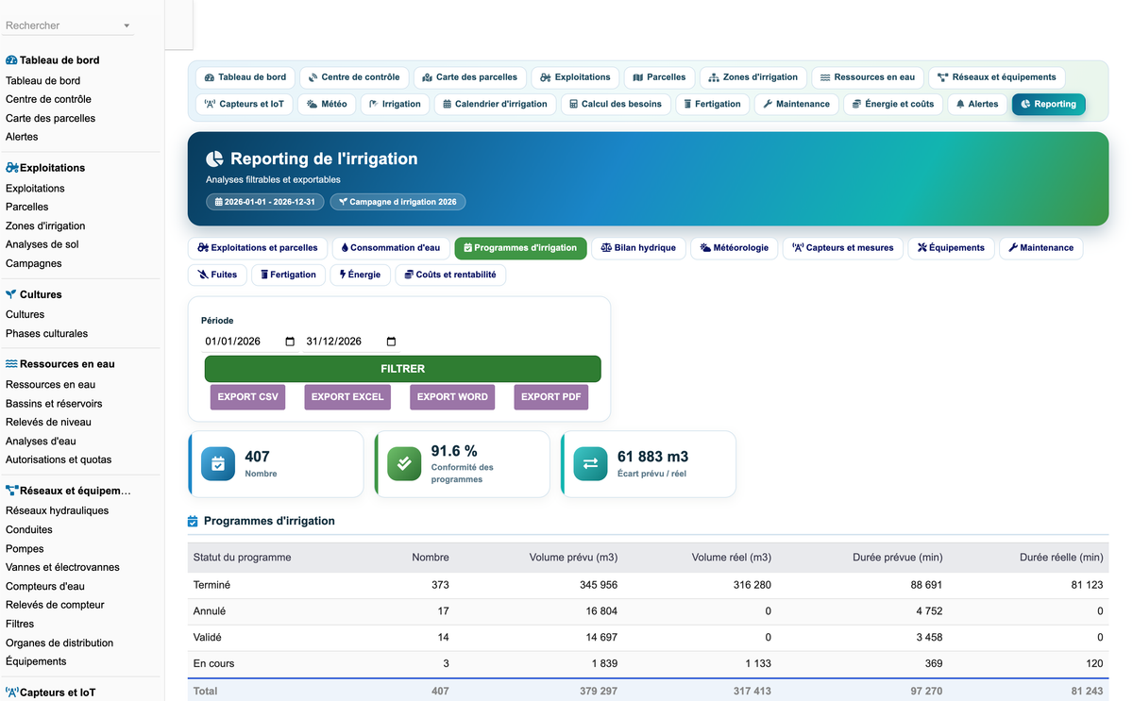This screenshot has width=1133, height=701.
Task: Select the active Reporting navigation pill
Action: [1048, 104]
